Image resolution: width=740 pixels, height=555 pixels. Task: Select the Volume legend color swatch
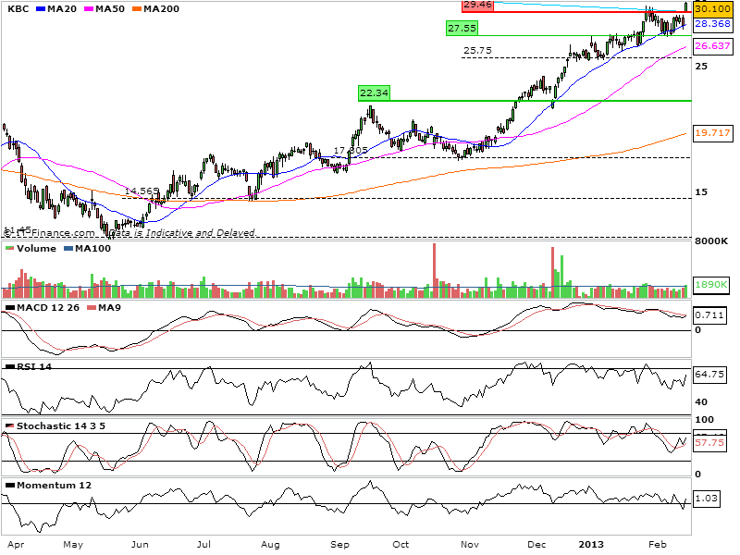click(x=9, y=249)
